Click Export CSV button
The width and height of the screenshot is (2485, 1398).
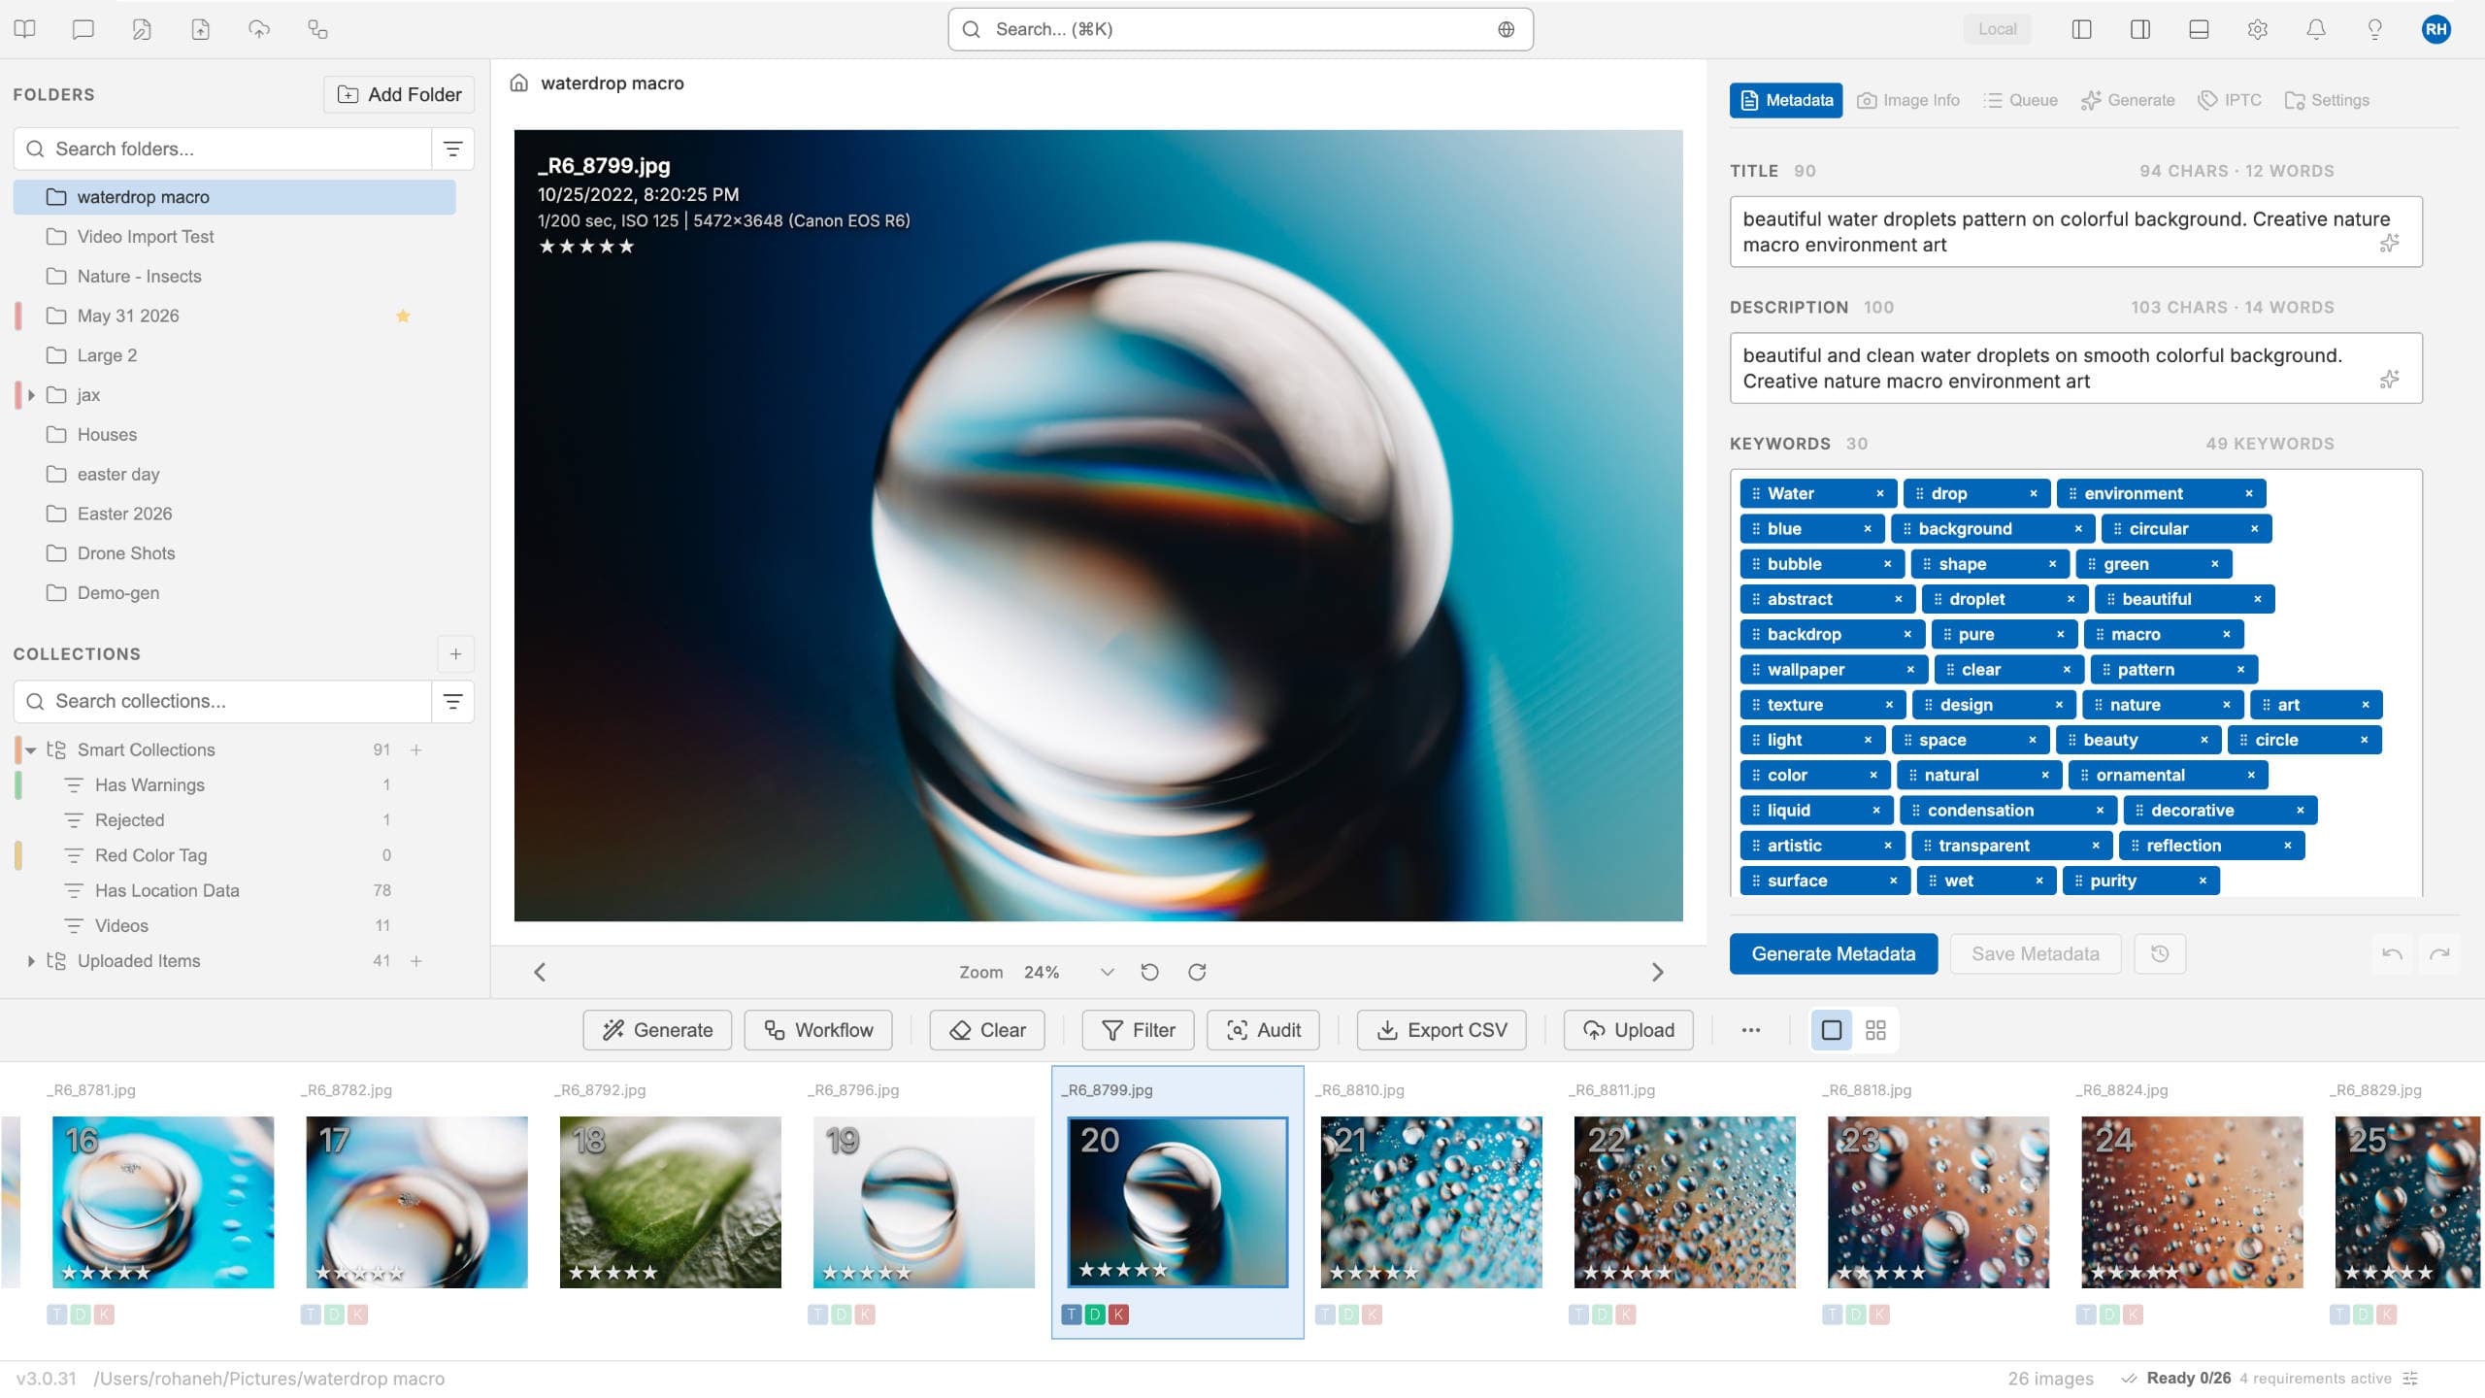click(x=1441, y=1030)
